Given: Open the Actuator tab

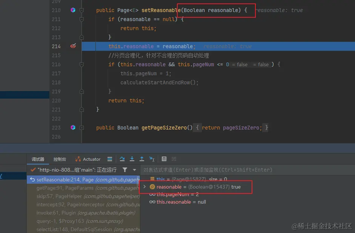Looking at the screenshot, I should (88, 159).
